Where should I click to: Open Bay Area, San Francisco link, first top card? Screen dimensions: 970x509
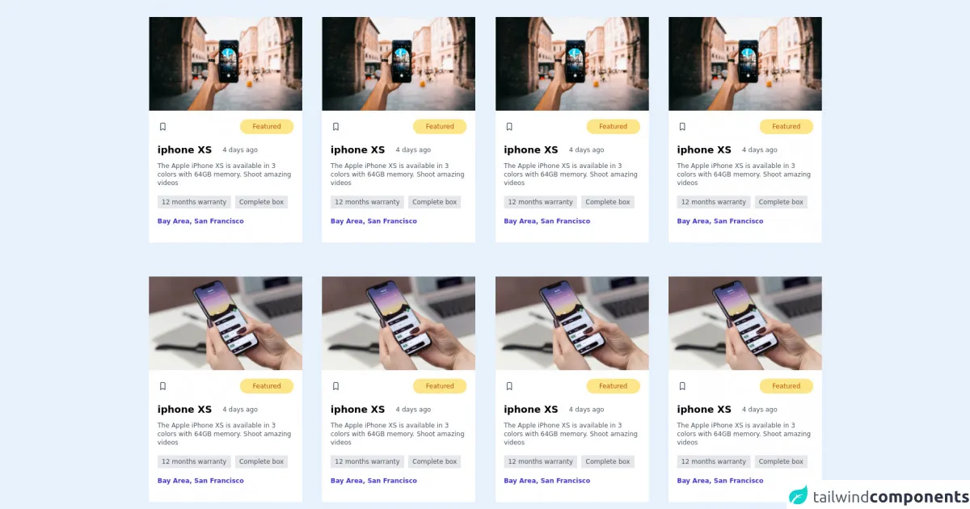coord(200,221)
